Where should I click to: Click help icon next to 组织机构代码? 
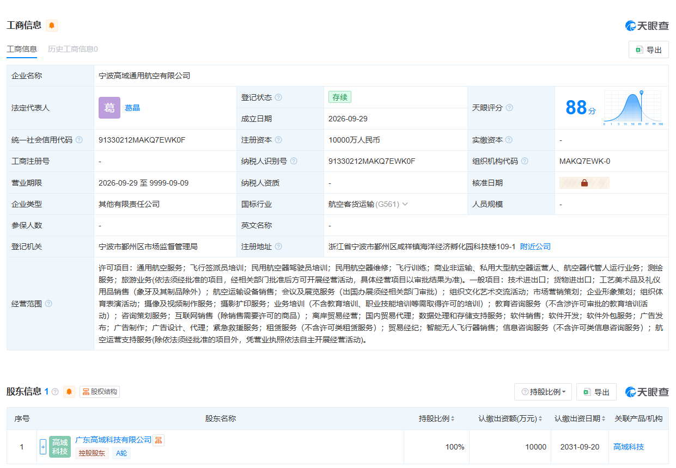point(525,161)
